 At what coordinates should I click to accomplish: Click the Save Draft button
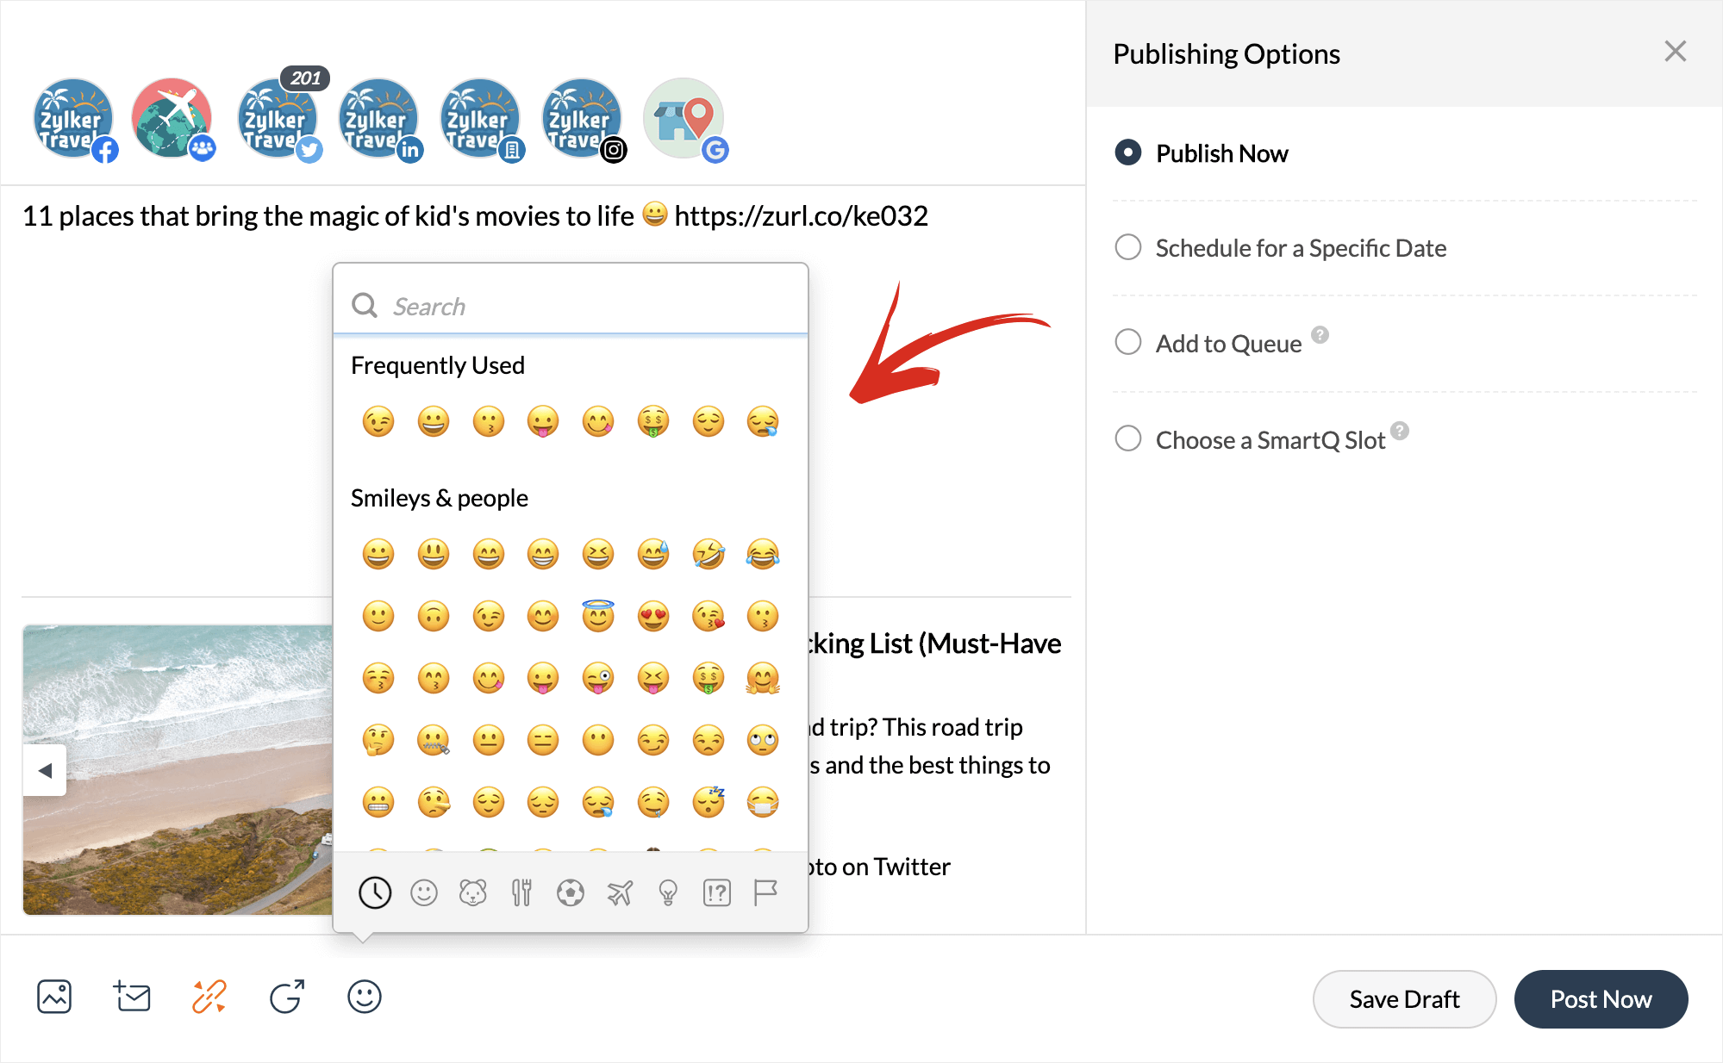coord(1403,999)
